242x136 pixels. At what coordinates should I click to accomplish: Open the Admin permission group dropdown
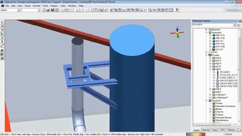pos(19,10)
